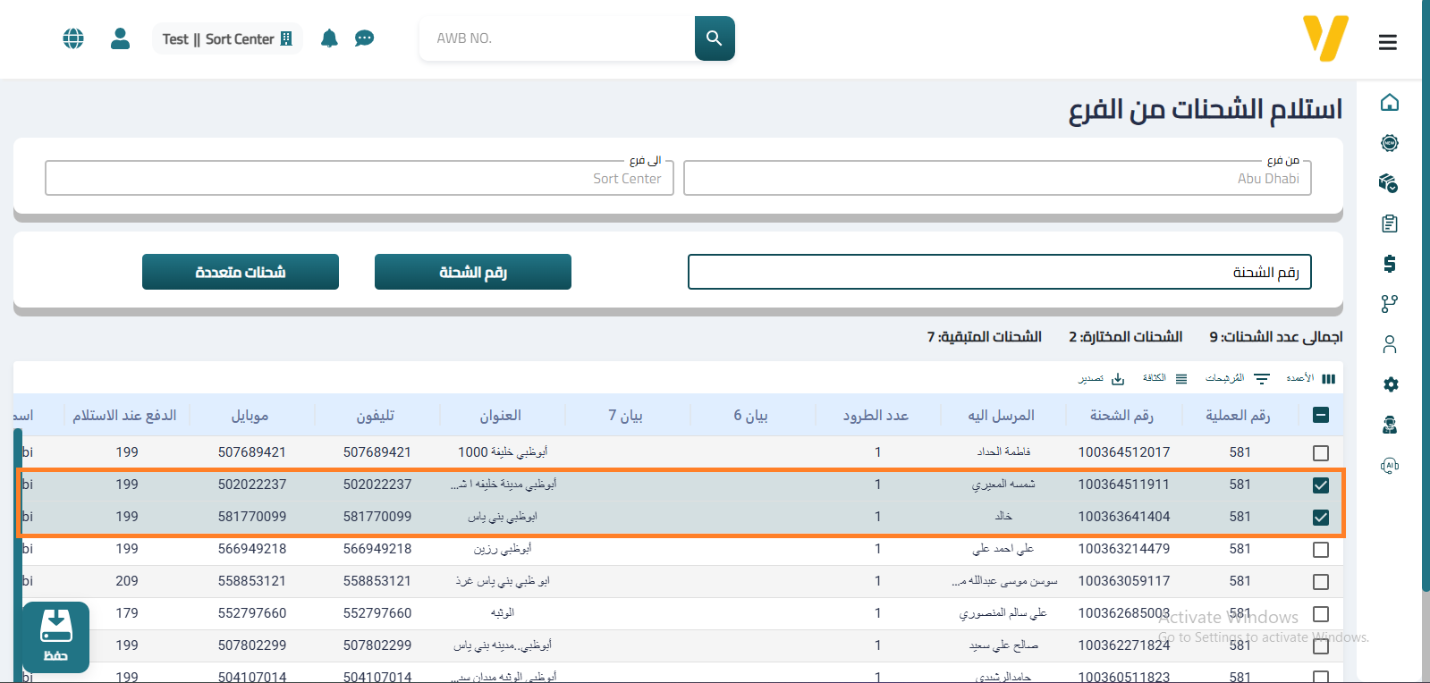Open the من فرع Abu Dhabi field
1430x683 pixels.
click(x=997, y=178)
